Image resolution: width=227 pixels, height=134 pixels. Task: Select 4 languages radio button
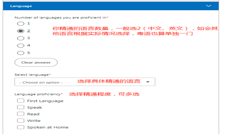(21, 46)
